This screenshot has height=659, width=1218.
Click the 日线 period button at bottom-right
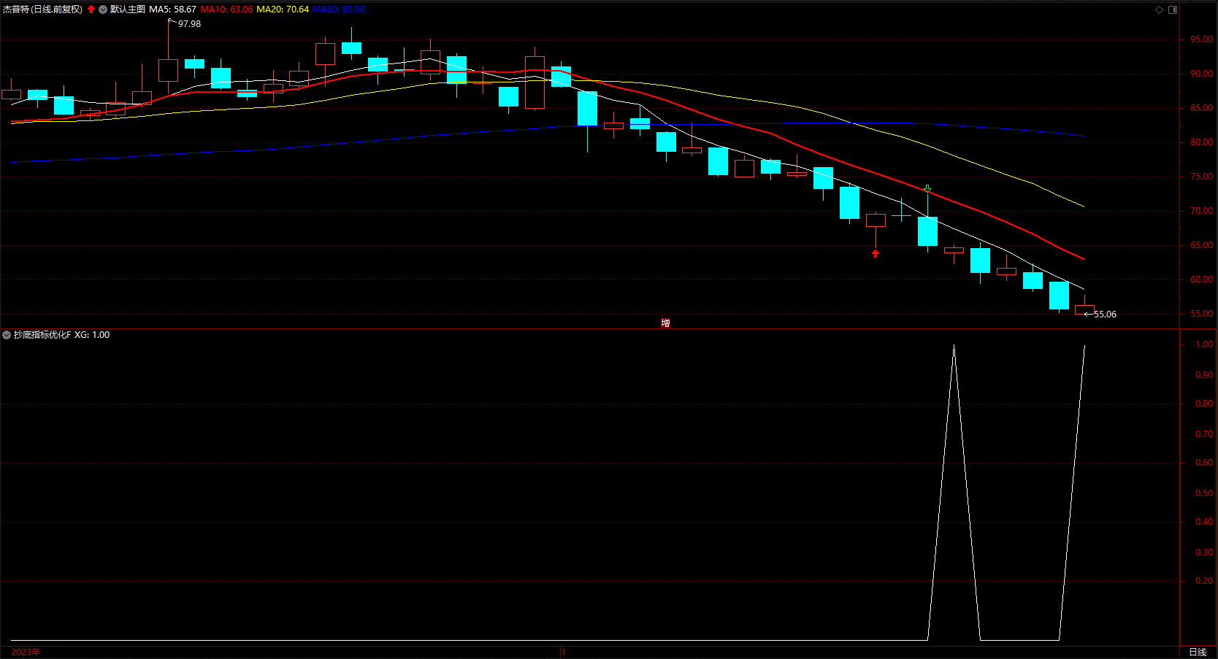click(1198, 652)
